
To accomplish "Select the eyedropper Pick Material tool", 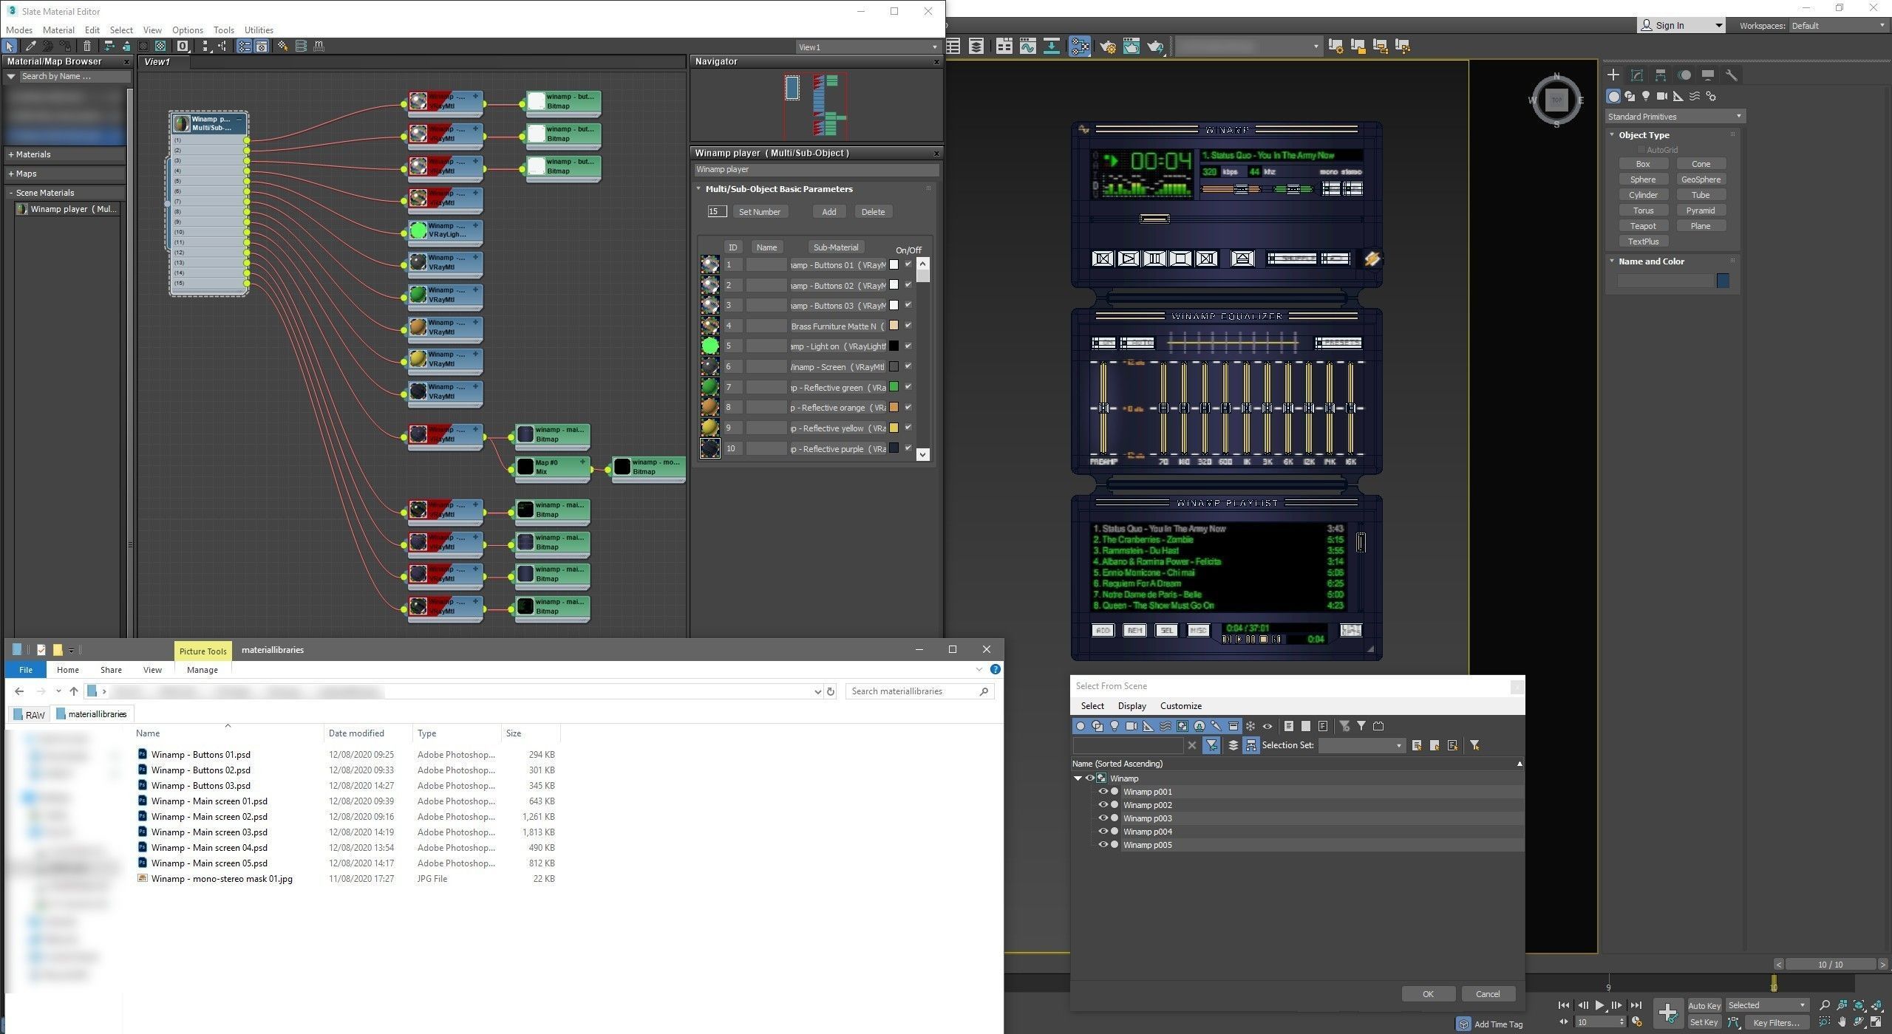I will click(x=30, y=46).
